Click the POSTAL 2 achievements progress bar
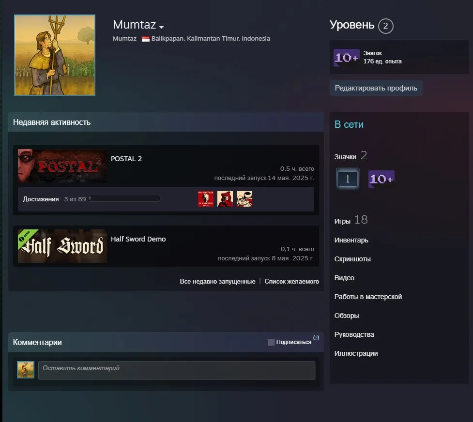This screenshot has width=473, height=422. click(124, 198)
